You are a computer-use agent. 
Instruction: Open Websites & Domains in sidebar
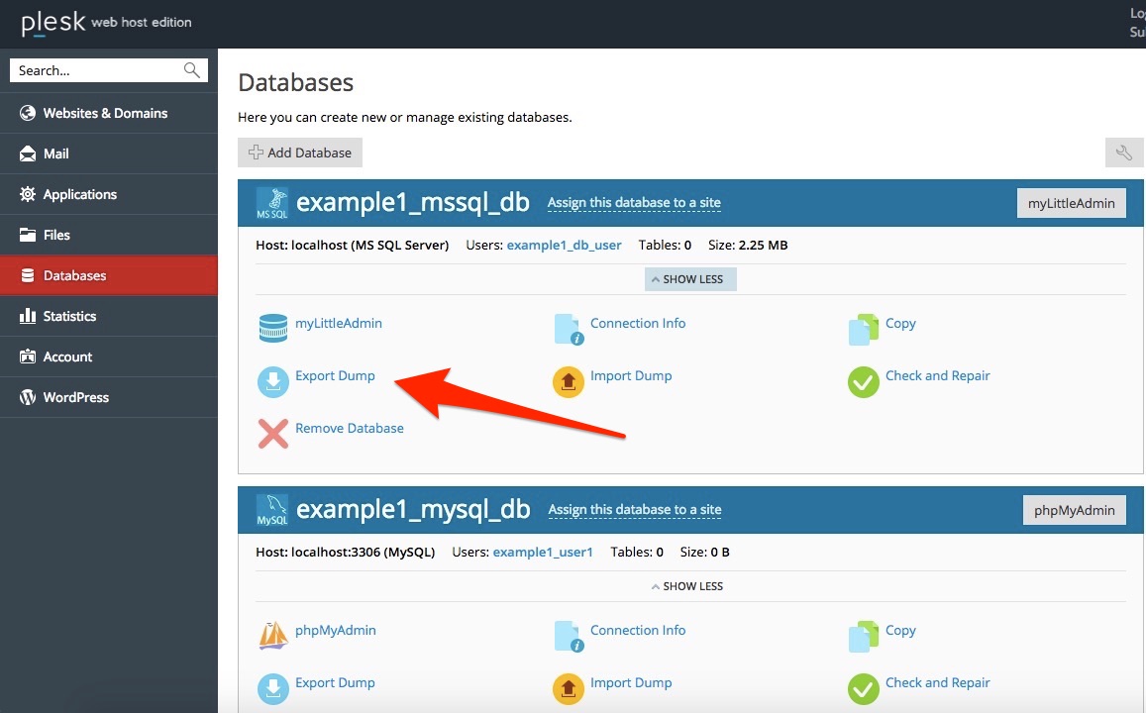(105, 113)
